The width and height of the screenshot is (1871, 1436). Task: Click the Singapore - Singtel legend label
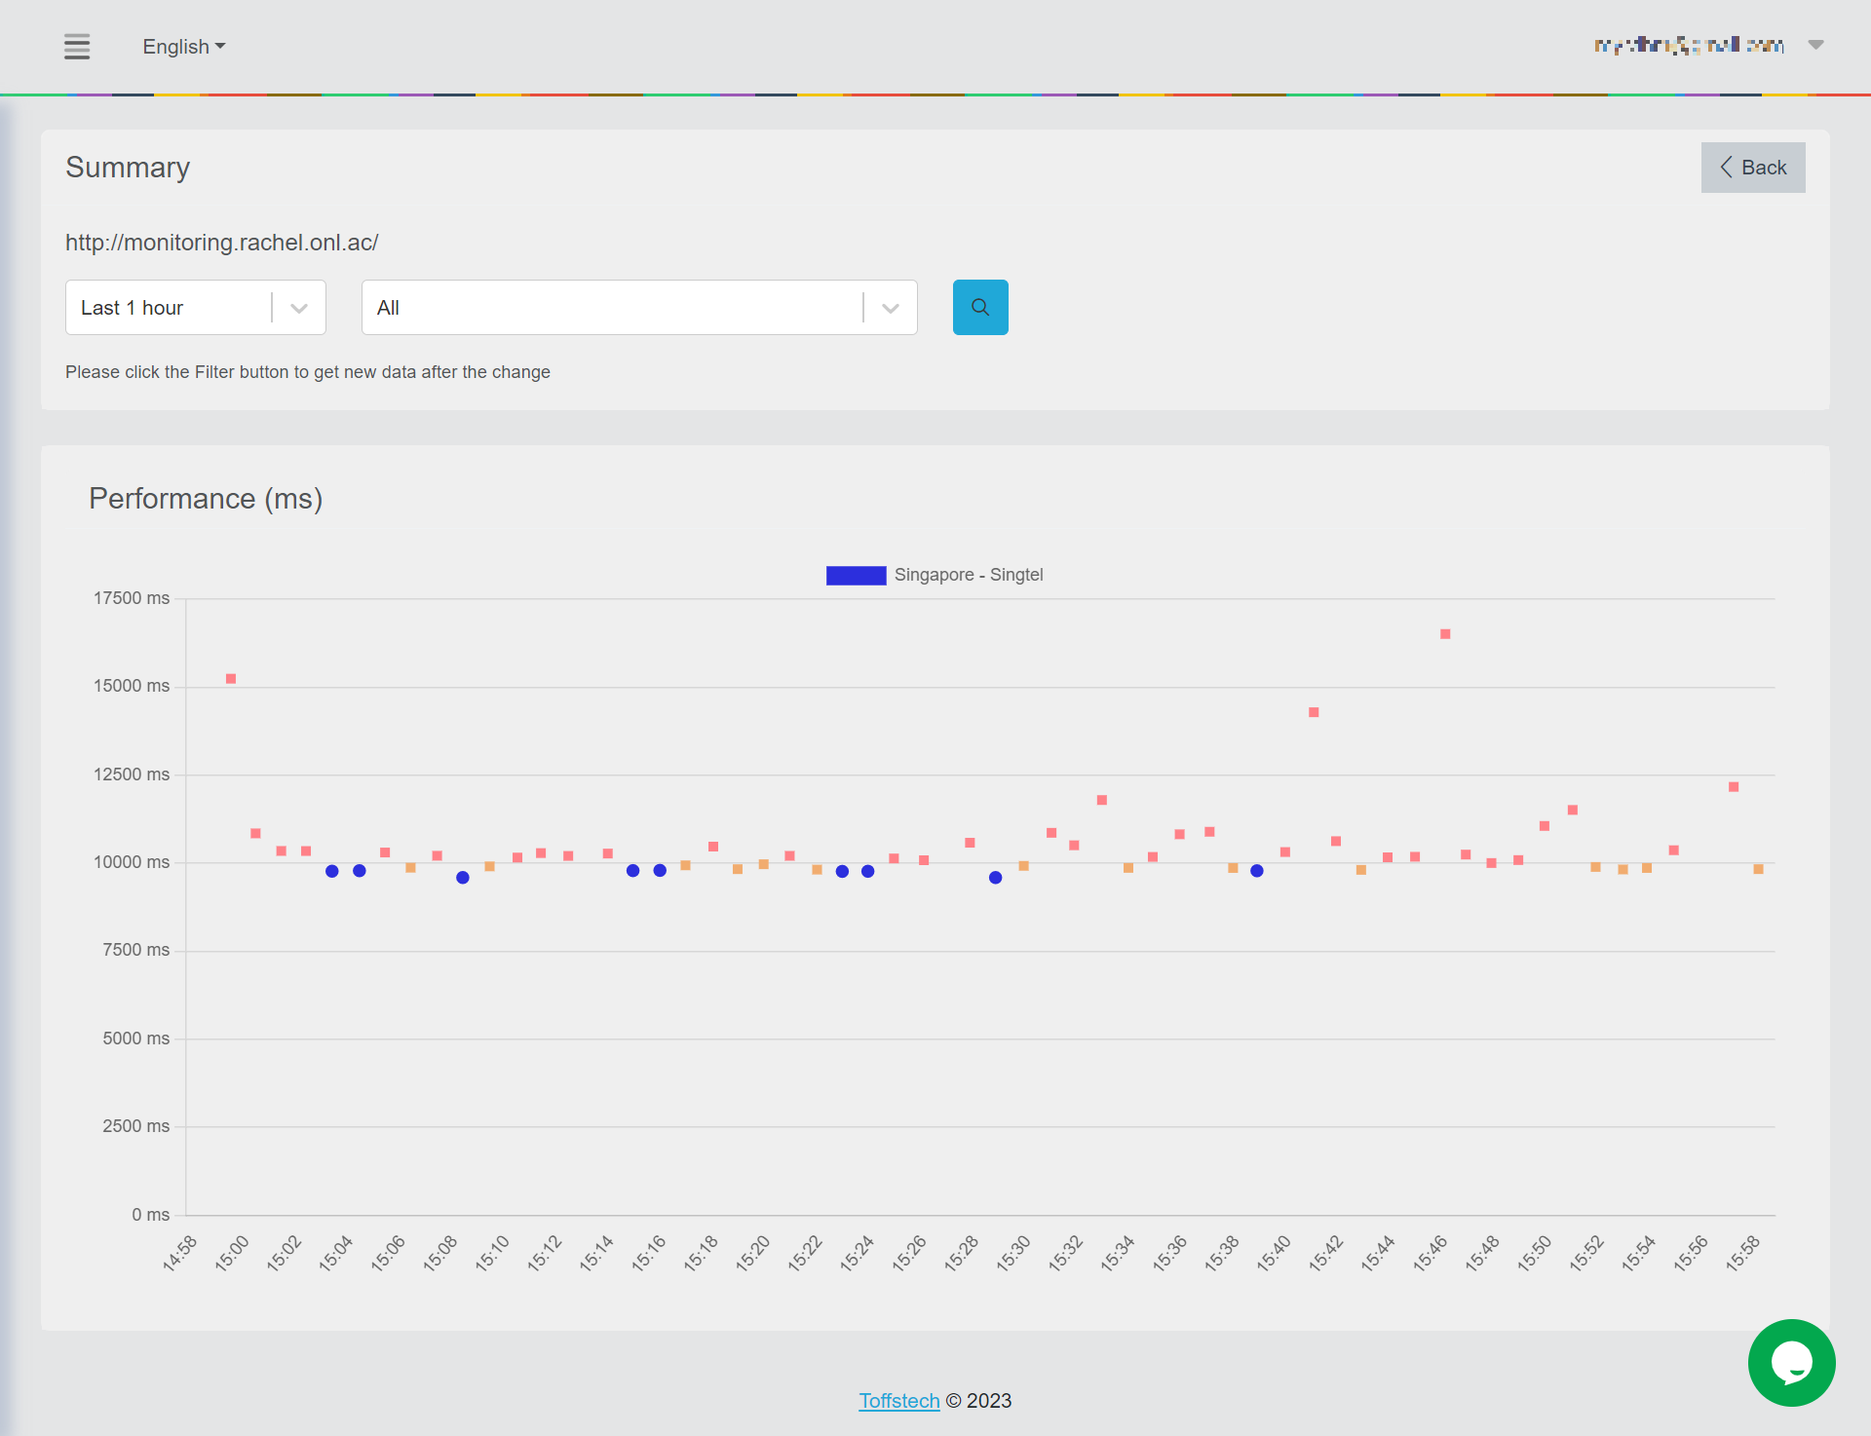point(968,575)
